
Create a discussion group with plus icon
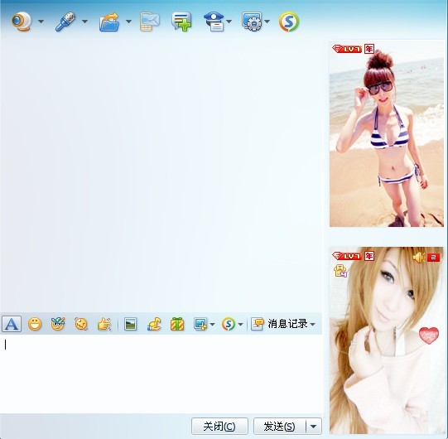pyautogui.click(x=181, y=22)
